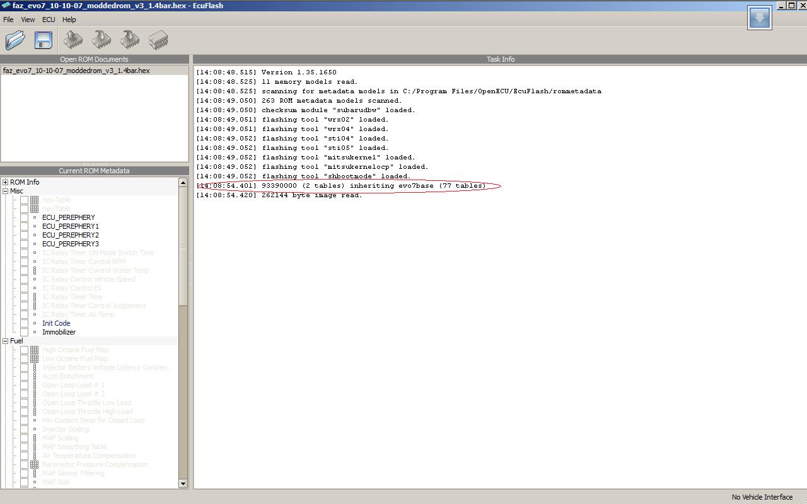Click the blue download arrow icon in the title bar
This screenshot has height=504, width=807.
(x=760, y=18)
